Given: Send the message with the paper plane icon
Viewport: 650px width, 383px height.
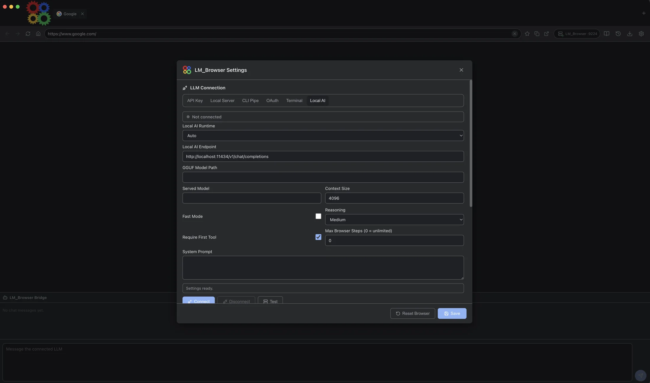Looking at the screenshot, I should pos(641,376).
